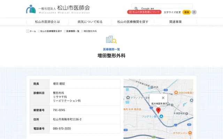223x139 pixels.
Task: Open 関連事業 menu
Action: pos(176,22)
